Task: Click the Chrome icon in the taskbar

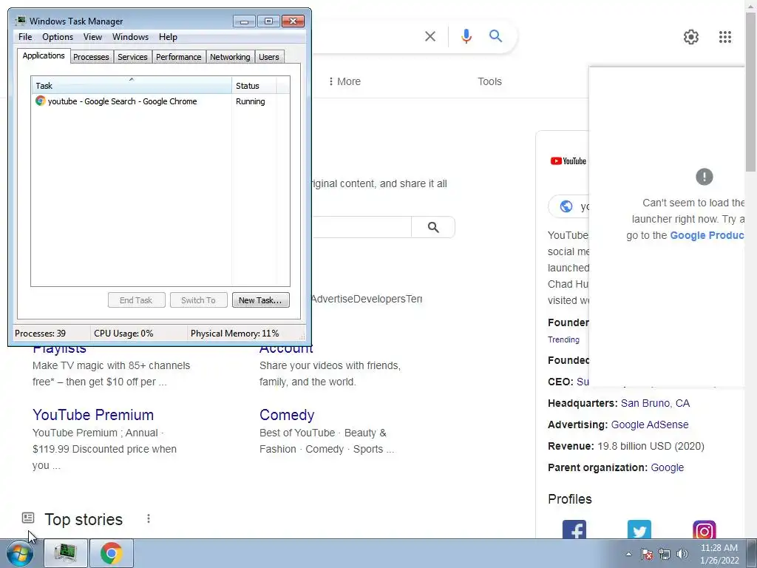Action: tap(111, 553)
